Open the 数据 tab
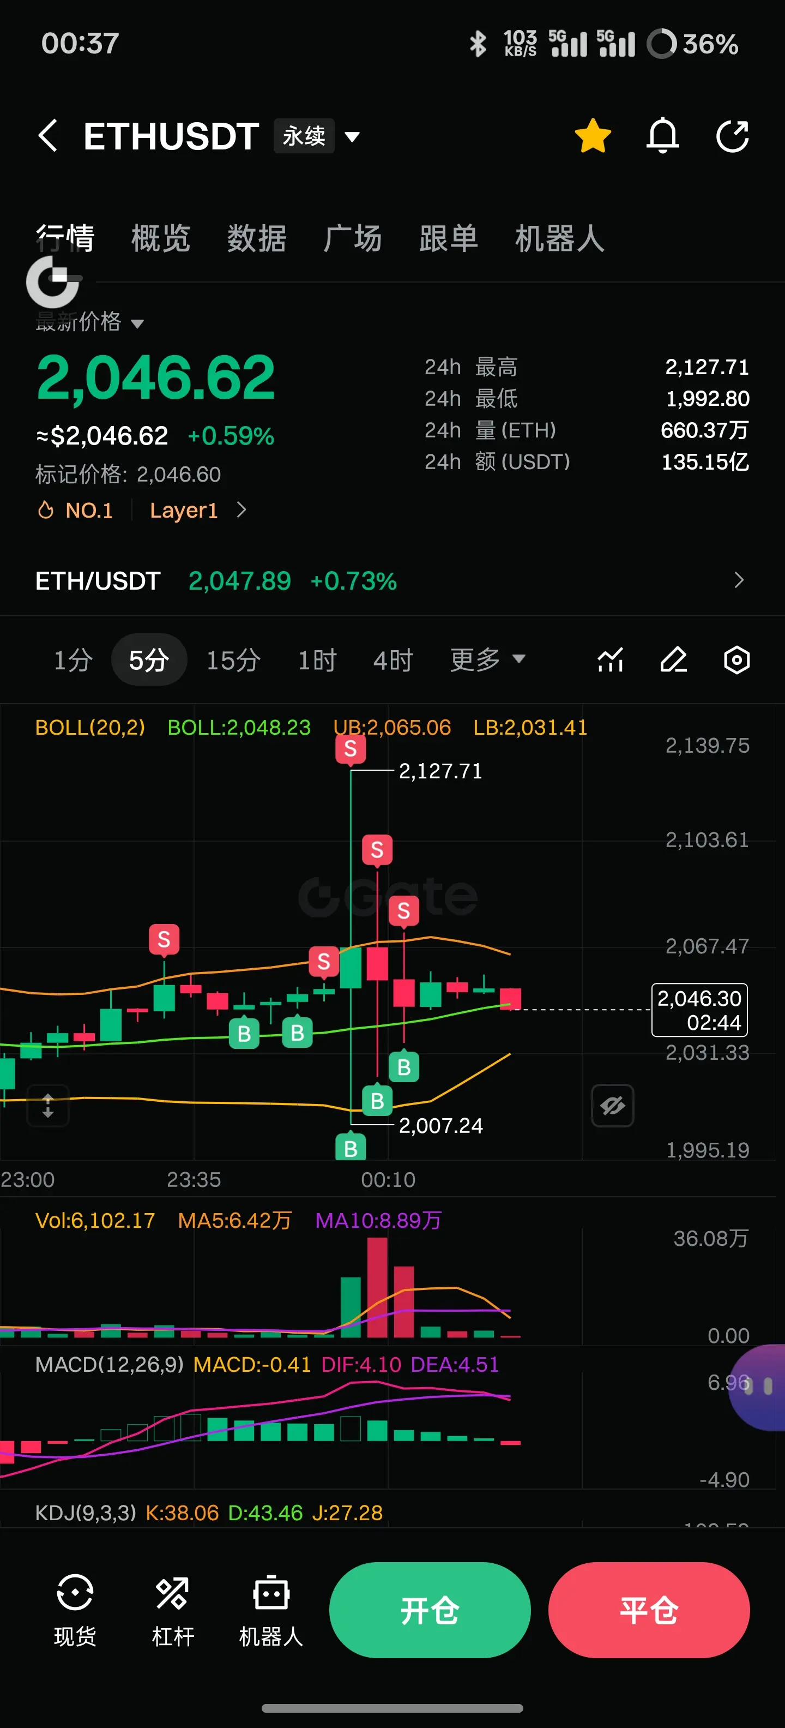 pos(257,239)
